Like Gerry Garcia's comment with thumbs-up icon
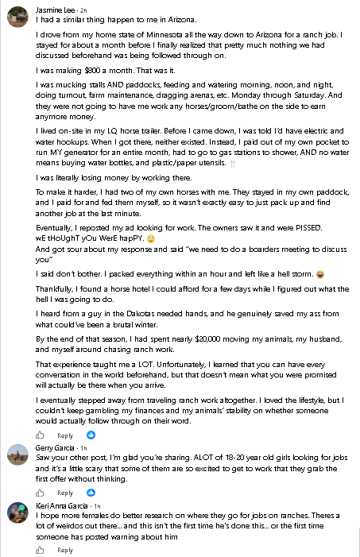Viewport: 360px width, 557px height. click(41, 493)
